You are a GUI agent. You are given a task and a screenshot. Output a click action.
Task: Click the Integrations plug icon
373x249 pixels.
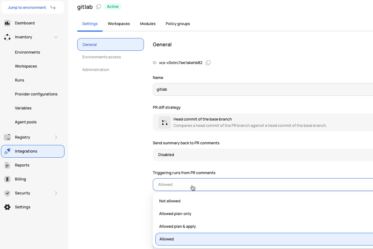coord(7,151)
